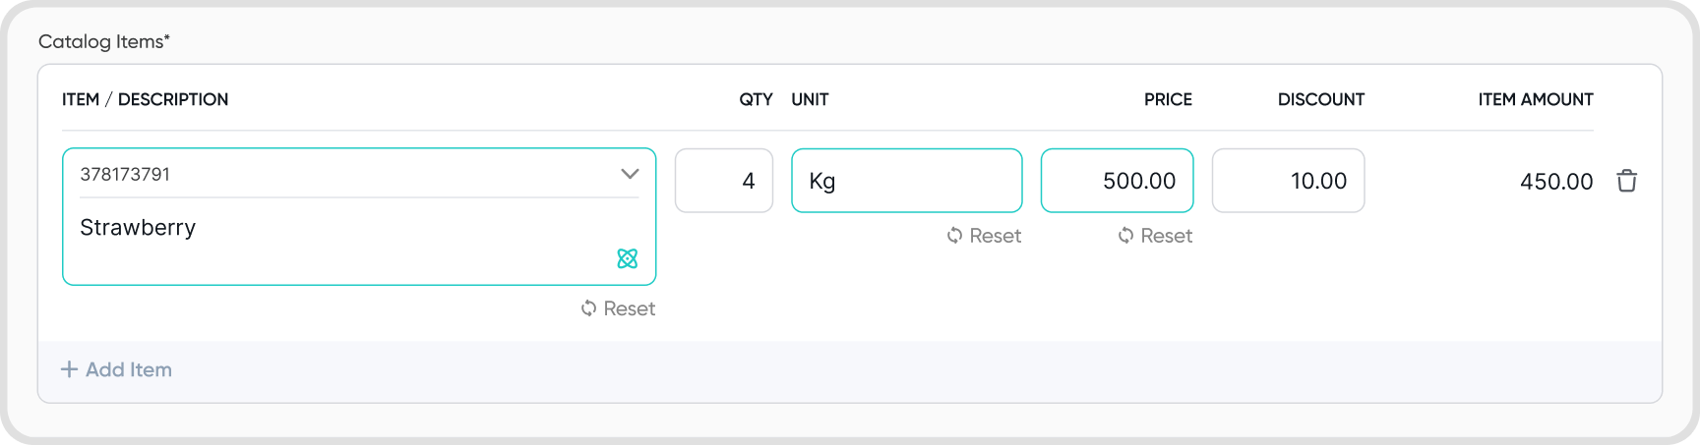Expand the item dropdown chevron for 378173791

click(x=630, y=174)
